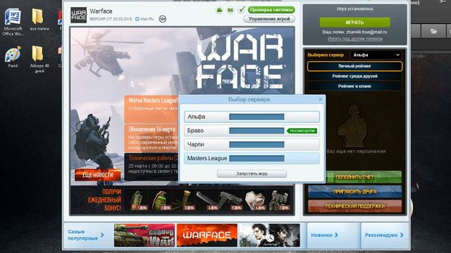The width and height of the screenshot is (451, 253).
Task: Click day 7 bonus item icon
Action: pos(280,200)
